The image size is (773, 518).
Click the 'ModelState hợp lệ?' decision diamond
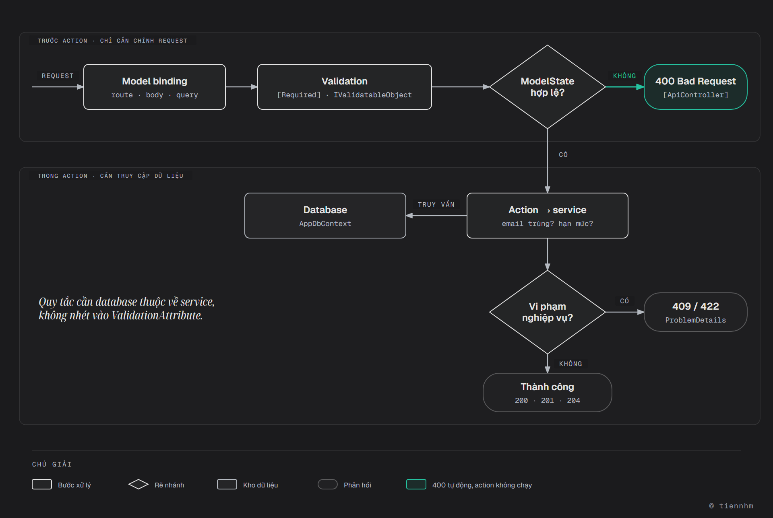tap(548, 87)
